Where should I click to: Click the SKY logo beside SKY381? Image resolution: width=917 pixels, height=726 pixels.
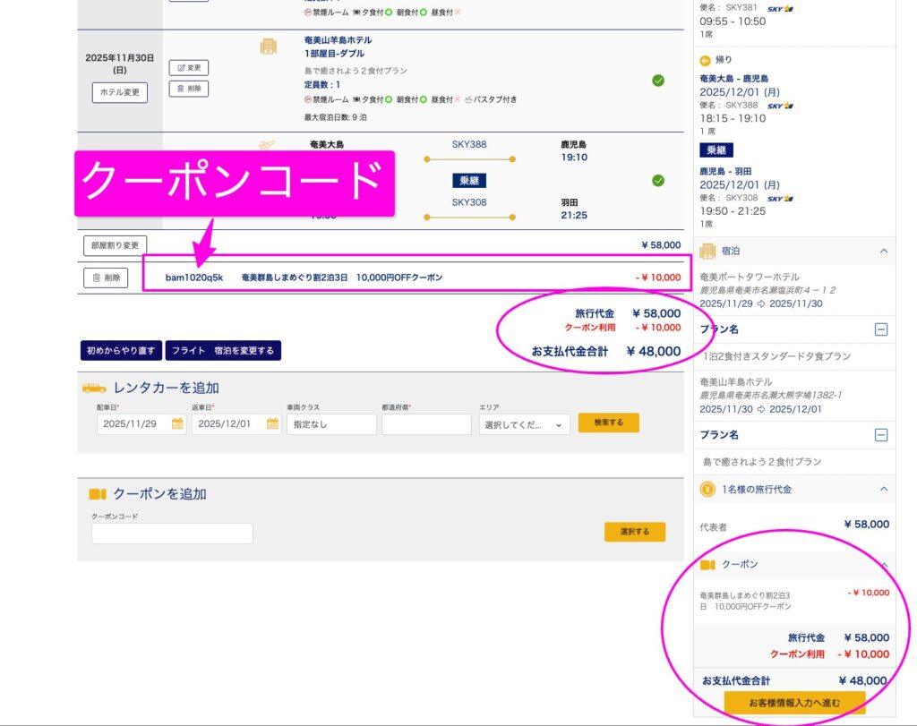pos(780,9)
